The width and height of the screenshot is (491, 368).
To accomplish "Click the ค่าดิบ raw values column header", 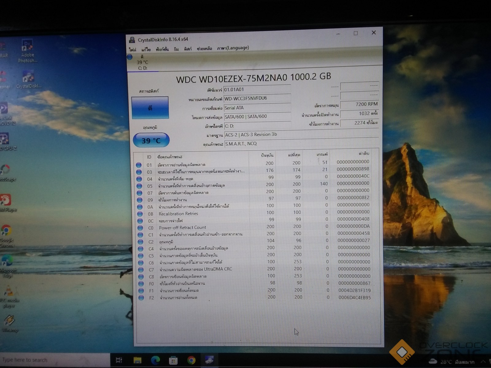I will (364, 153).
